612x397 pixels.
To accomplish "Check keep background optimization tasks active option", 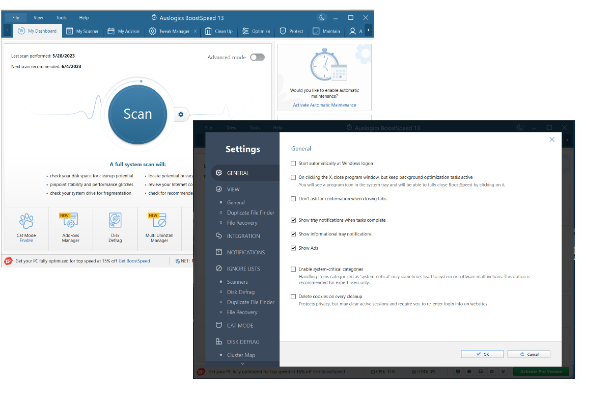I will pyautogui.click(x=293, y=177).
